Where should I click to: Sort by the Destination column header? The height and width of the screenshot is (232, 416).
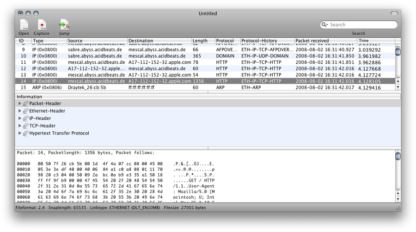click(159, 41)
